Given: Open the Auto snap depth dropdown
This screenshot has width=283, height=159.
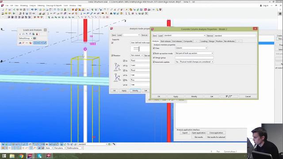Looking at the screenshot, I should (49, 148).
